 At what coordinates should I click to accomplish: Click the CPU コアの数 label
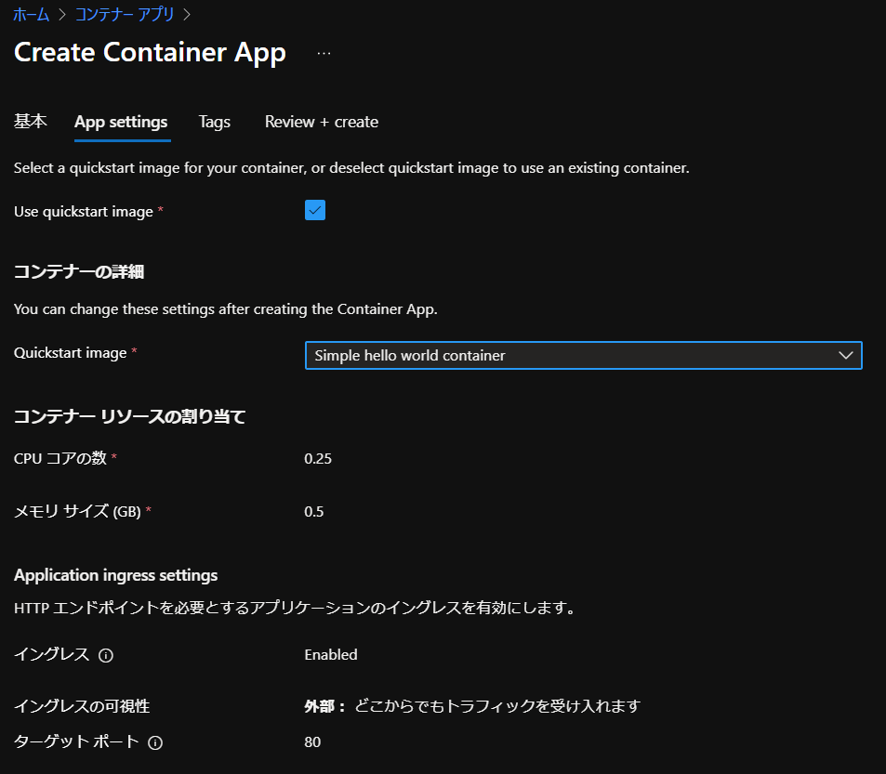click(x=60, y=458)
